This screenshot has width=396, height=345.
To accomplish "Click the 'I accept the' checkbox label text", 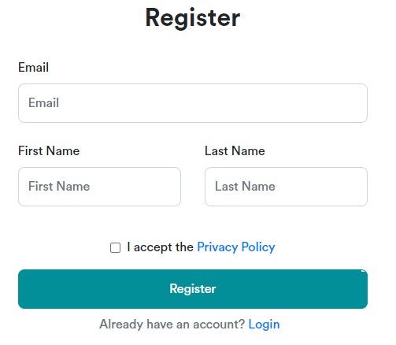I will (x=160, y=247).
